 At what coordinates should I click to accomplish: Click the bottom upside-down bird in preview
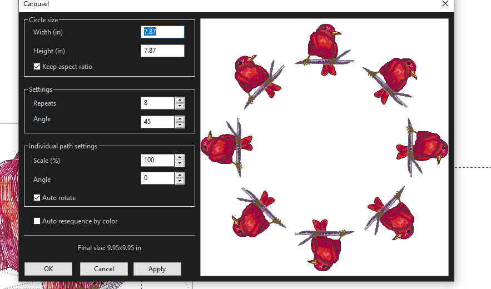click(324, 245)
